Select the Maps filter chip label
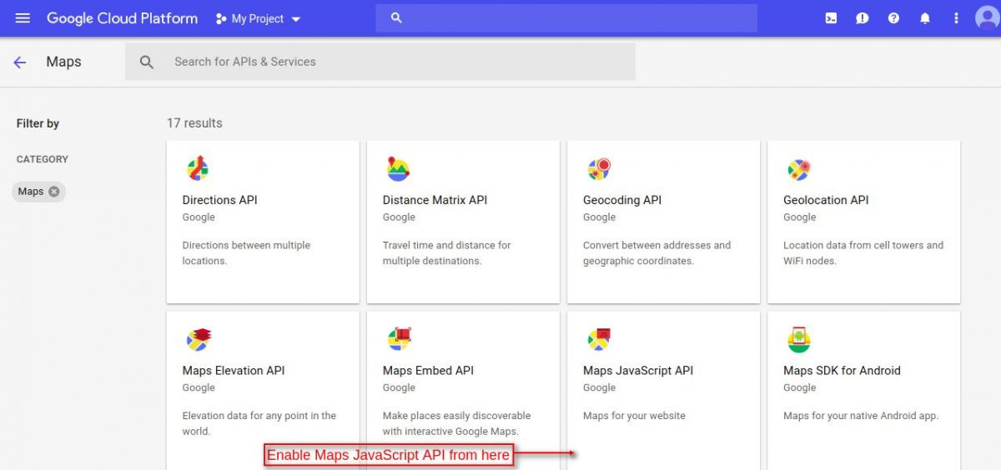 (x=31, y=192)
